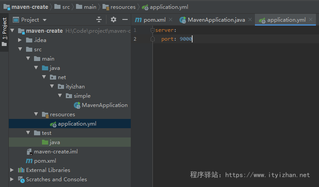The width and height of the screenshot is (319, 187).
Task: Collapse the maven-create root node
Action: [12, 31]
